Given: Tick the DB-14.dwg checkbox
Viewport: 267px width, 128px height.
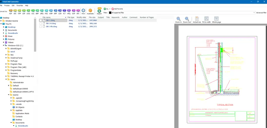Looking at the screenshot, I should [41, 23].
